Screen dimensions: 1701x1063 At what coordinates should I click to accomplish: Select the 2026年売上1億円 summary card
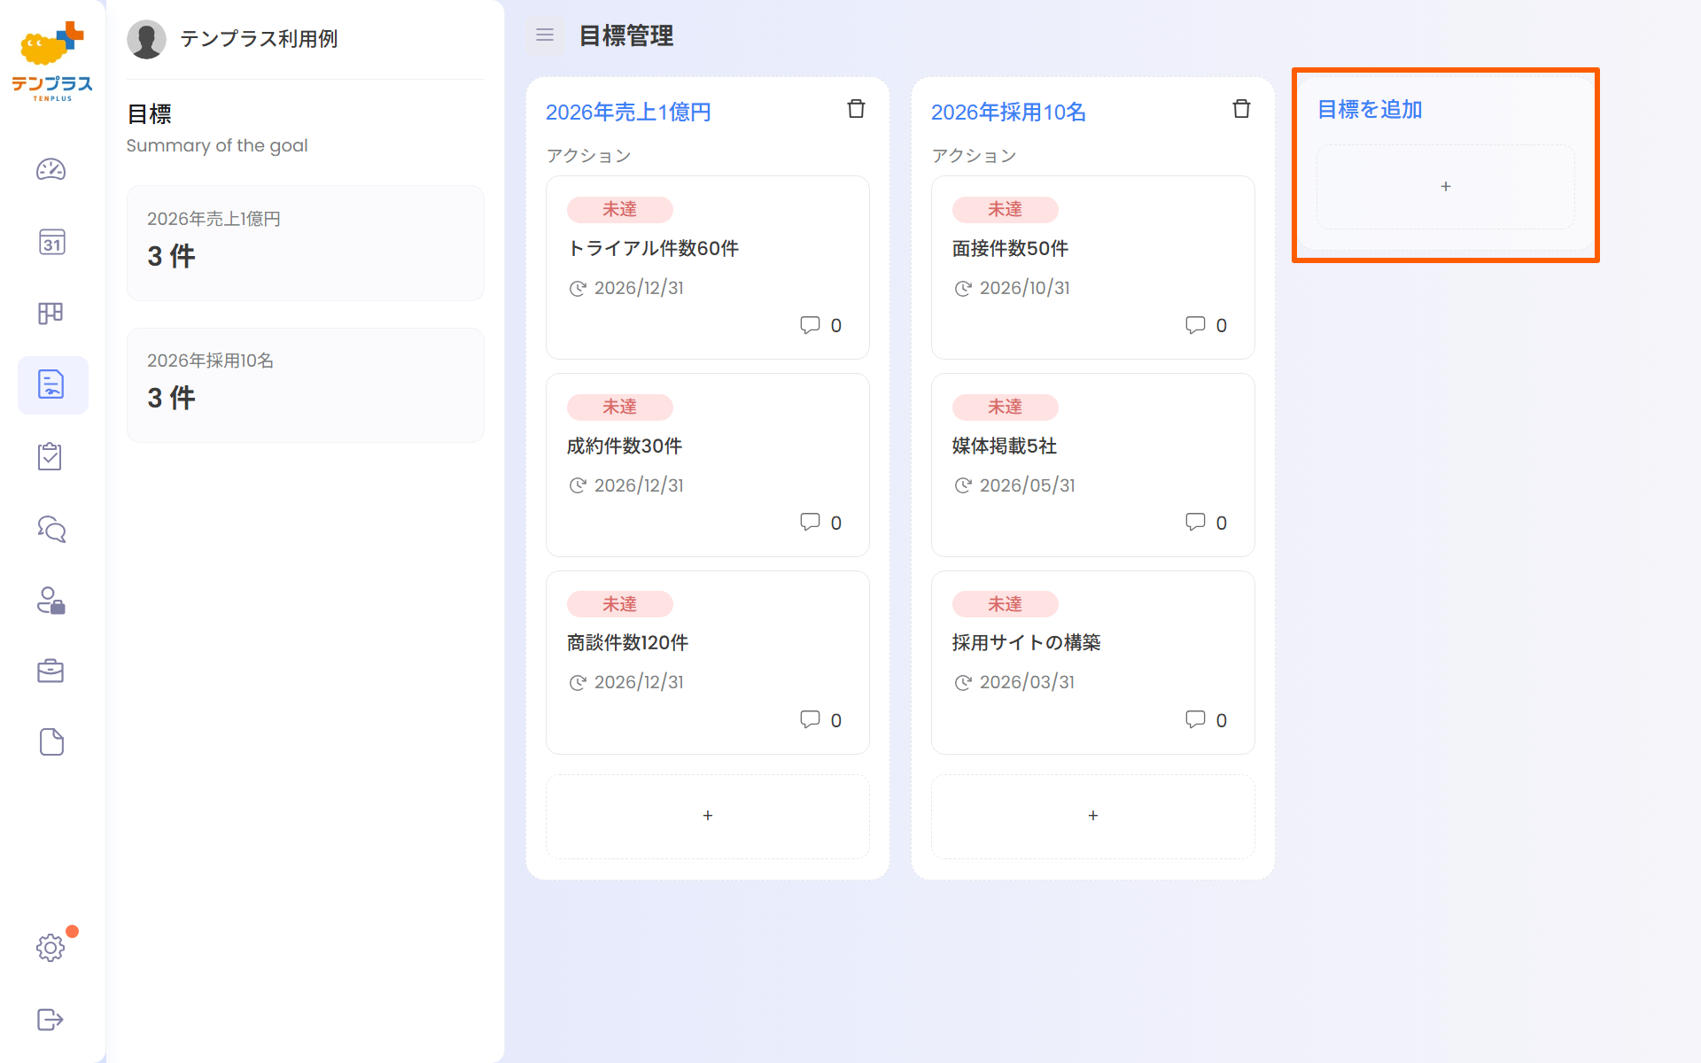(306, 243)
